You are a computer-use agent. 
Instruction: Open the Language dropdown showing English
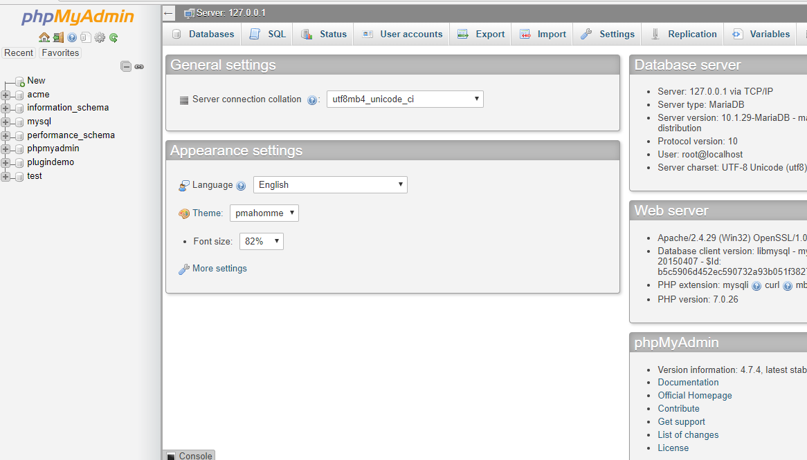(330, 185)
